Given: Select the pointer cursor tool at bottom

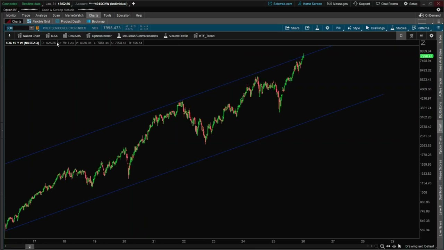Looking at the screenshot, I should [x=400, y=246].
